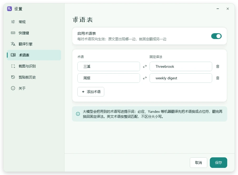Viewport: 238px width, 175px height.
Task: Click the keyboard icon beside 快捷键
Action: pos(13,33)
